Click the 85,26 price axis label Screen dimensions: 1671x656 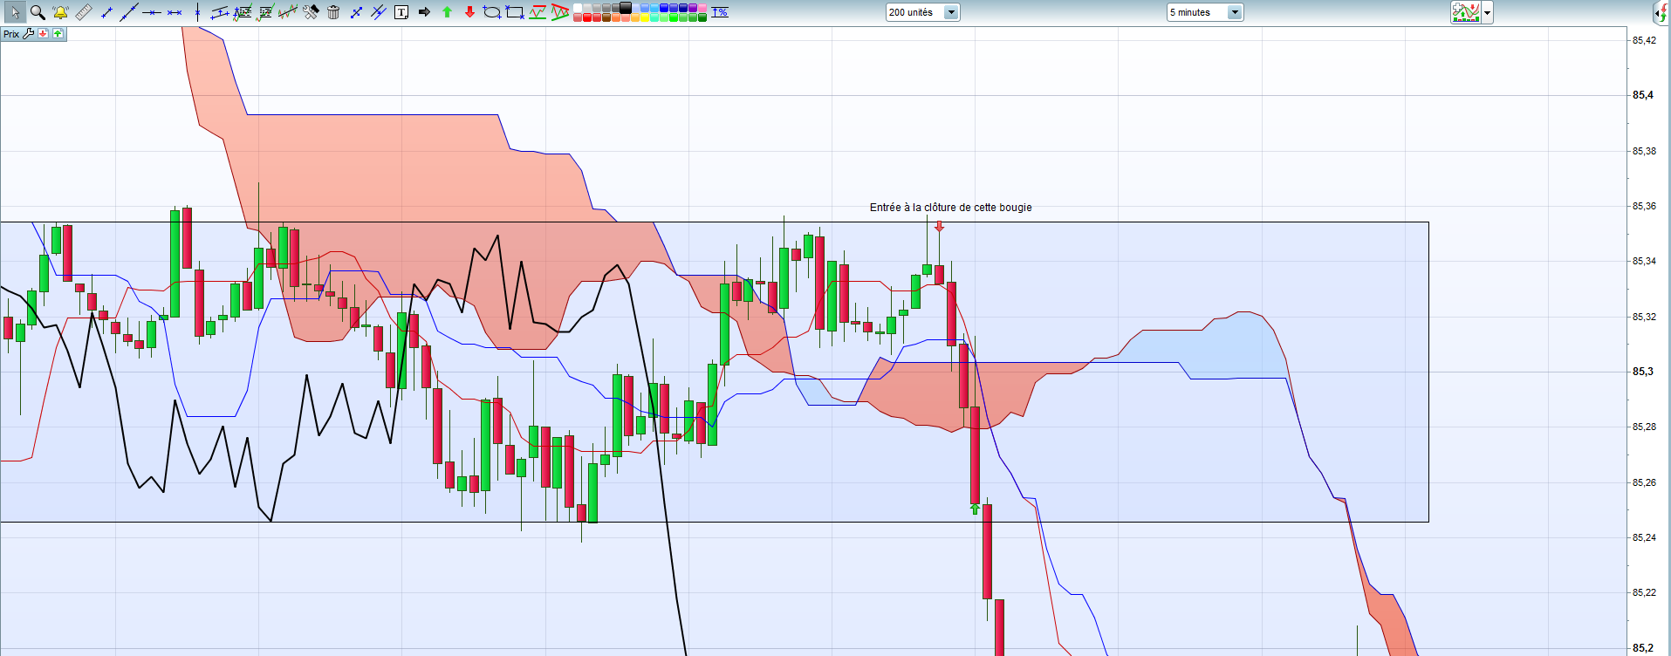click(1644, 482)
